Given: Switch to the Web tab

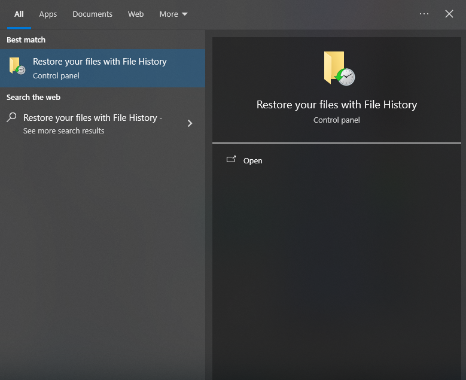Looking at the screenshot, I should 136,14.
